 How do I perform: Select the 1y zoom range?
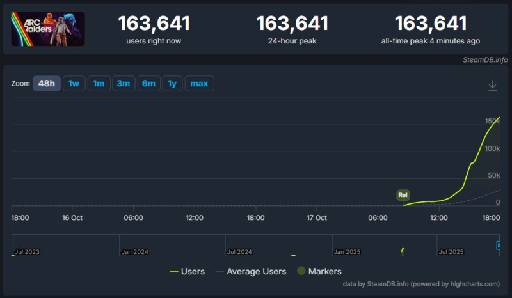tap(172, 84)
